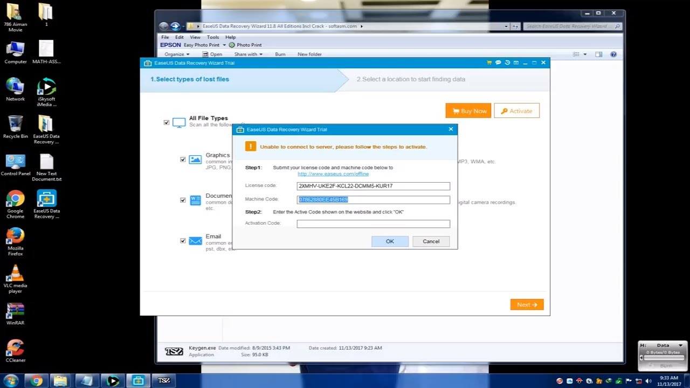Click the Photo Print button
The image size is (690, 388).
coord(245,45)
